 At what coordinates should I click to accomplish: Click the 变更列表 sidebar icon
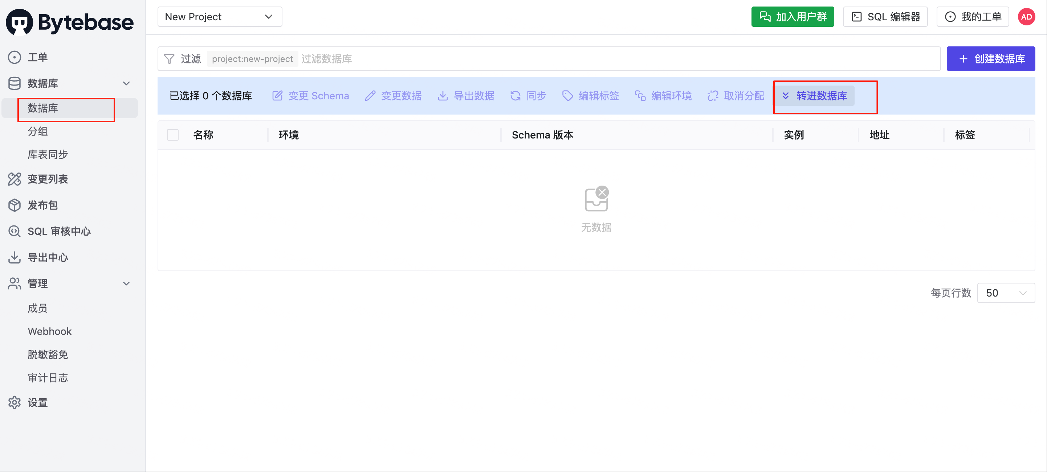coord(14,179)
